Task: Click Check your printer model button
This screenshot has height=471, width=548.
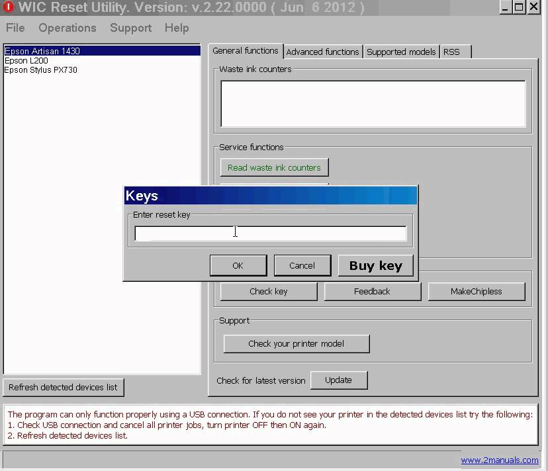Action: (x=296, y=344)
